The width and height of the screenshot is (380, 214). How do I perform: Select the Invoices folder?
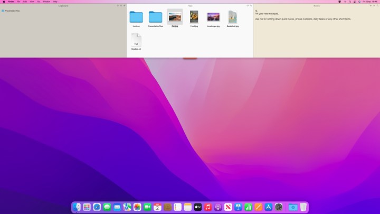pos(136,19)
